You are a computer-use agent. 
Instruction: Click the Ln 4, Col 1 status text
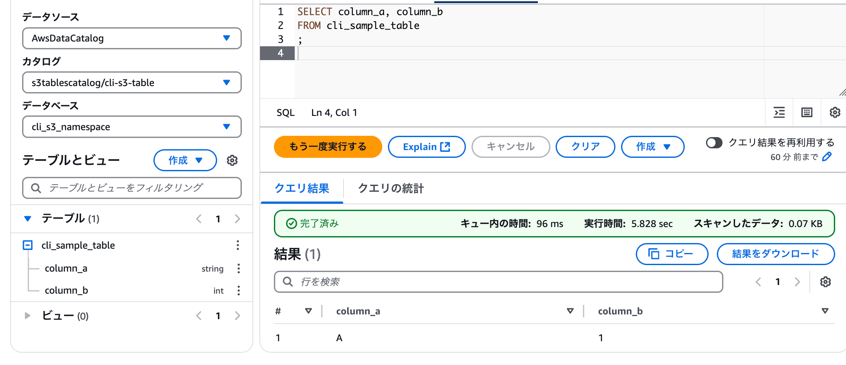(x=334, y=112)
